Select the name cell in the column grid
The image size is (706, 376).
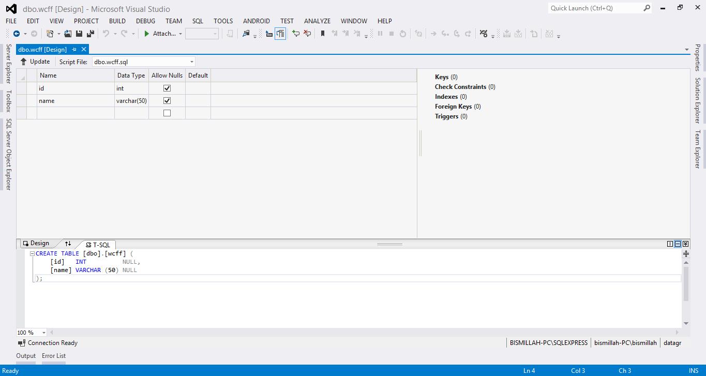point(76,101)
